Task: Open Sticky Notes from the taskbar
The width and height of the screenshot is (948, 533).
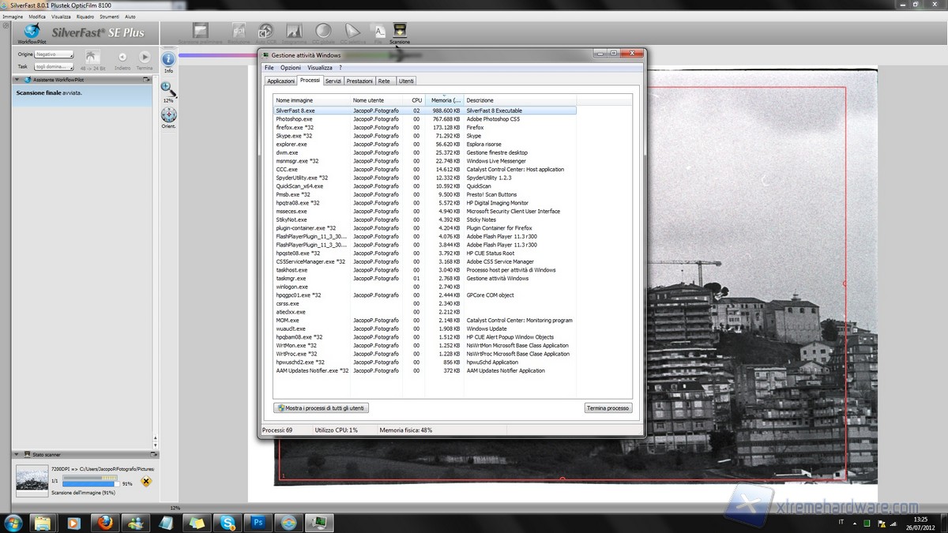Action: point(197,522)
